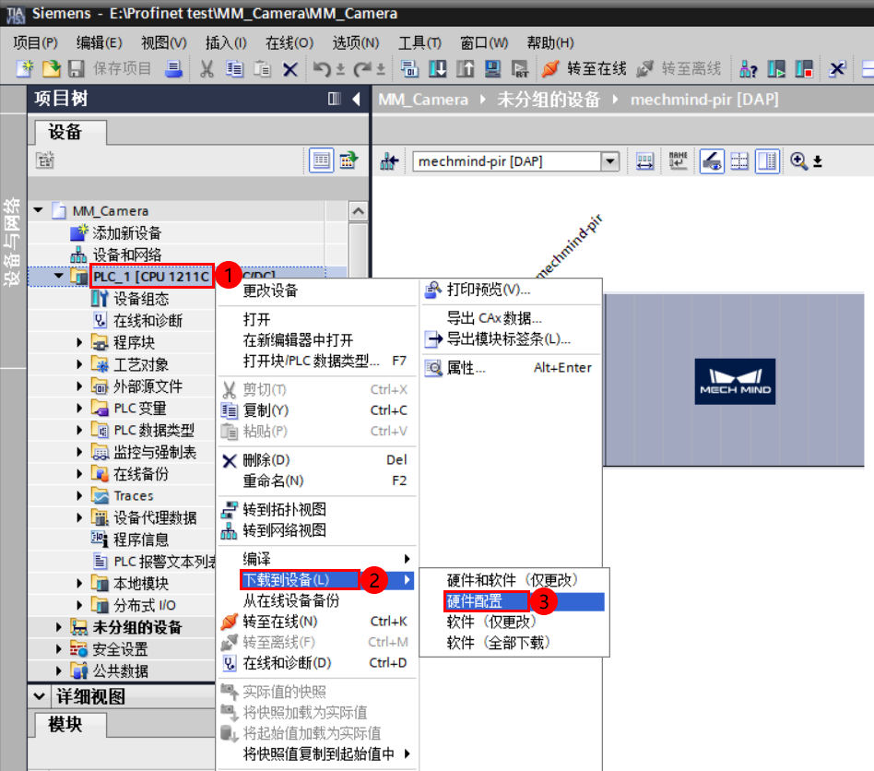This screenshot has width=874, height=771.
Task: Adjust zoom using the magnifier control
Action: click(x=797, y=160)
